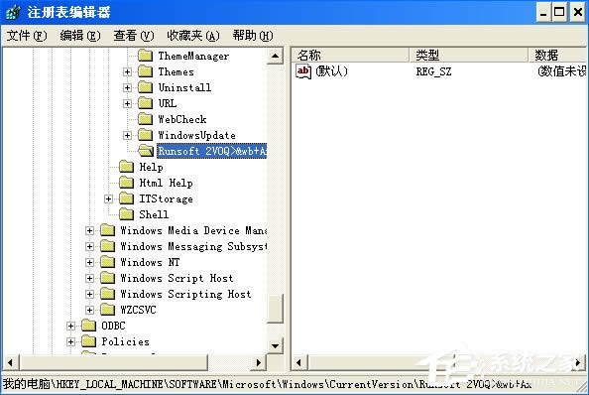Click the Help folder icon
This screenshot has width=589, height=395.
[x=126, y=167]
